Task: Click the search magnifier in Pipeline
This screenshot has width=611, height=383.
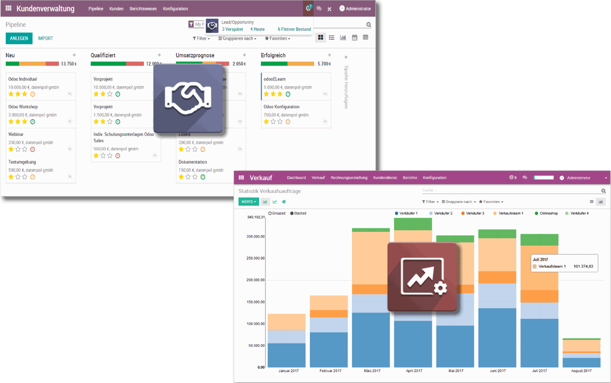Action: point(369,24)
